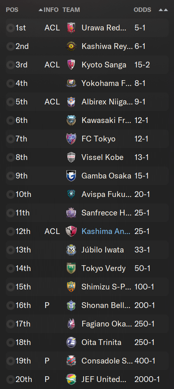Screen dimensions: 174x389
Task: Click the Gamba Osaka club badge
Action: click(71, 176)
